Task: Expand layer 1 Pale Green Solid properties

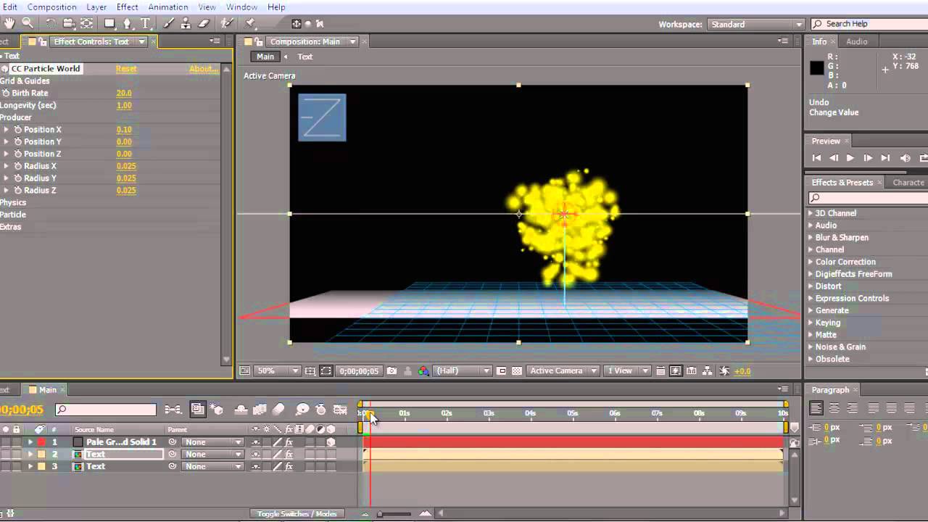Action: pyautogui.click(x=30, y=442)
